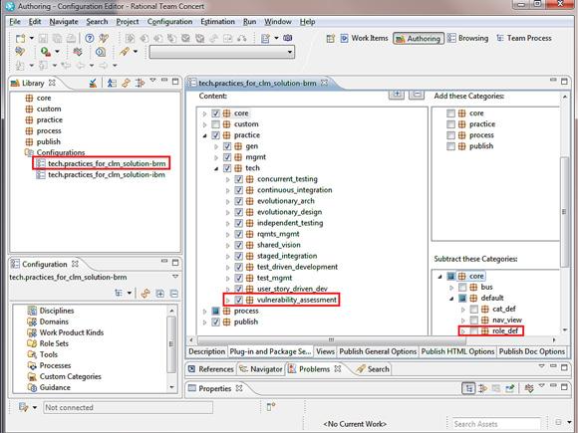The width and height of the screenshot is (578, 433).
Task: Click the Search run toolbar icon
Action: (125, 52)
